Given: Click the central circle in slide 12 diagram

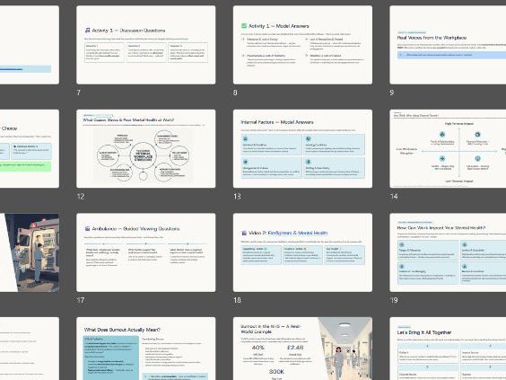Looking at the screenshot, I should pos(143,155).
